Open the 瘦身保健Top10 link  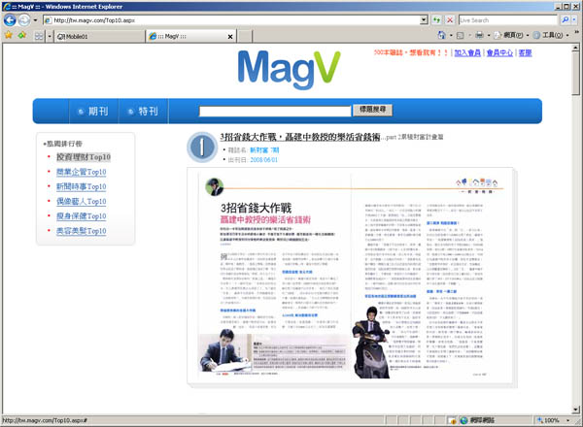click(81, 215)
